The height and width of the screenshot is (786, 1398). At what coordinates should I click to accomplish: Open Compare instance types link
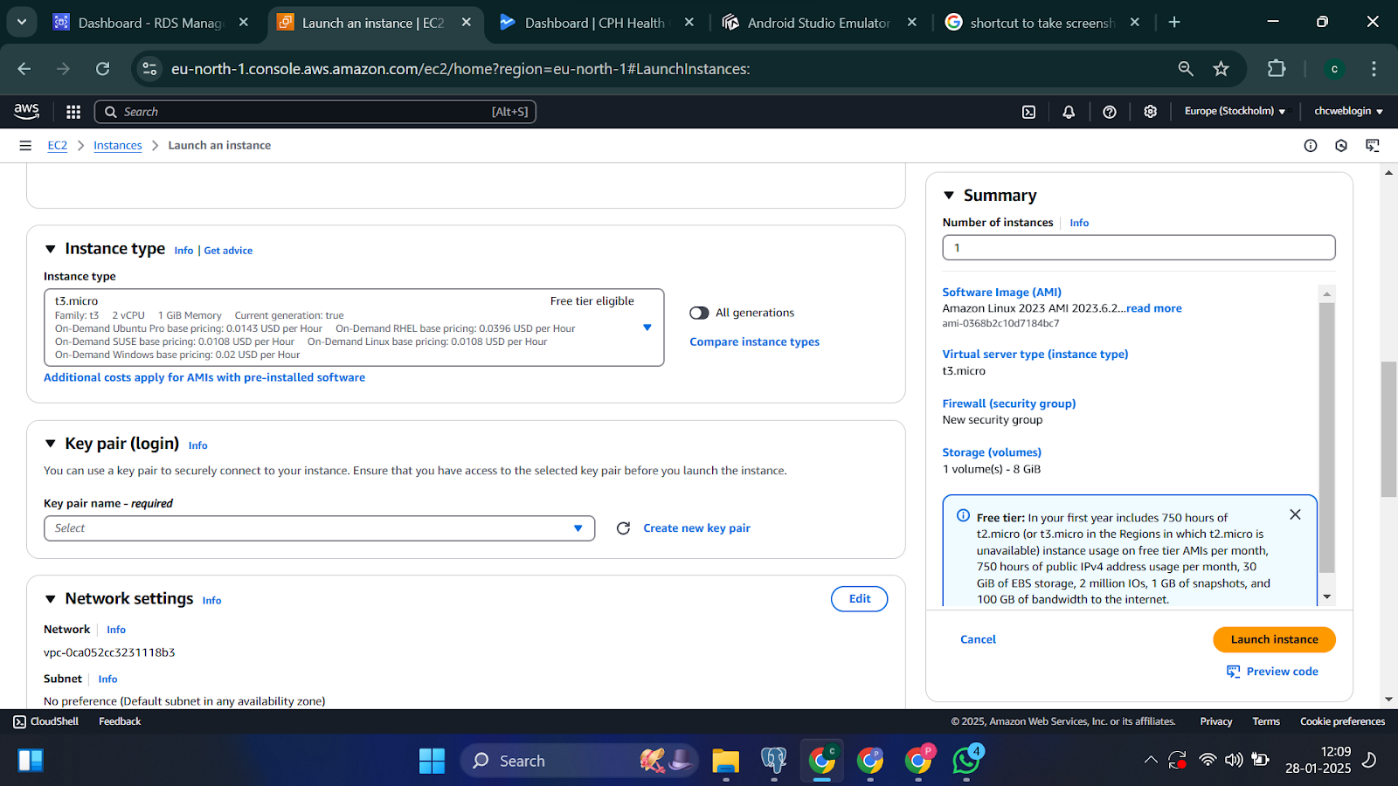point(754,342)
